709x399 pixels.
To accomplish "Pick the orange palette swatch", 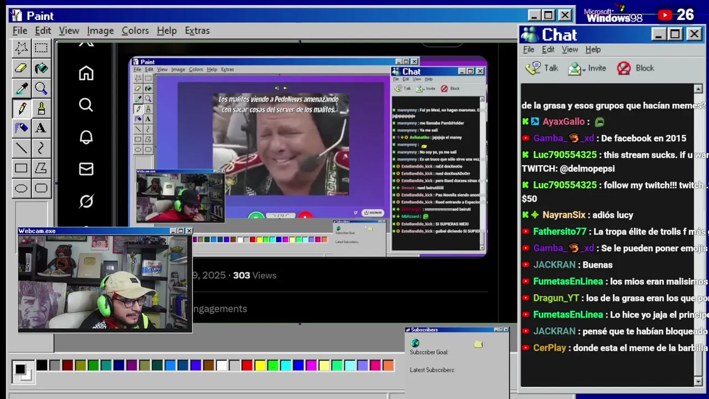I will pos(388,365).
